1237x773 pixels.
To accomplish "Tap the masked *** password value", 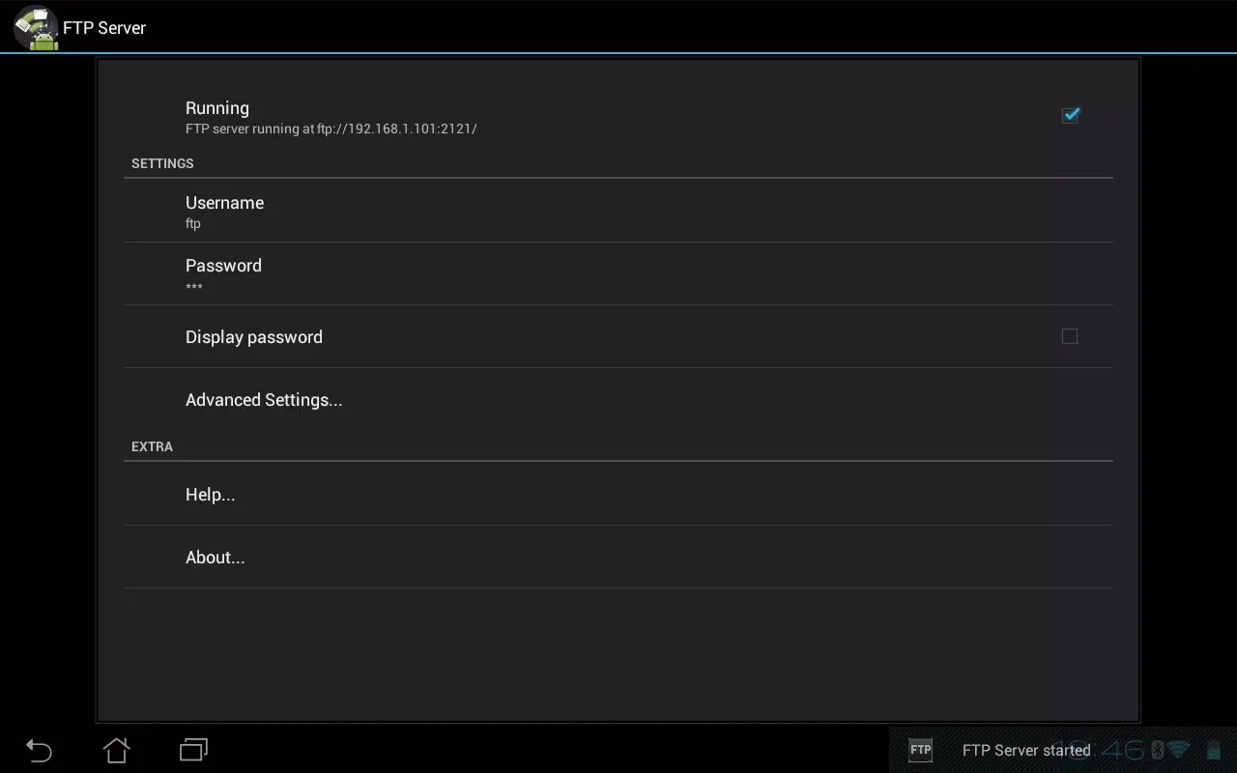I will (194, 287).
